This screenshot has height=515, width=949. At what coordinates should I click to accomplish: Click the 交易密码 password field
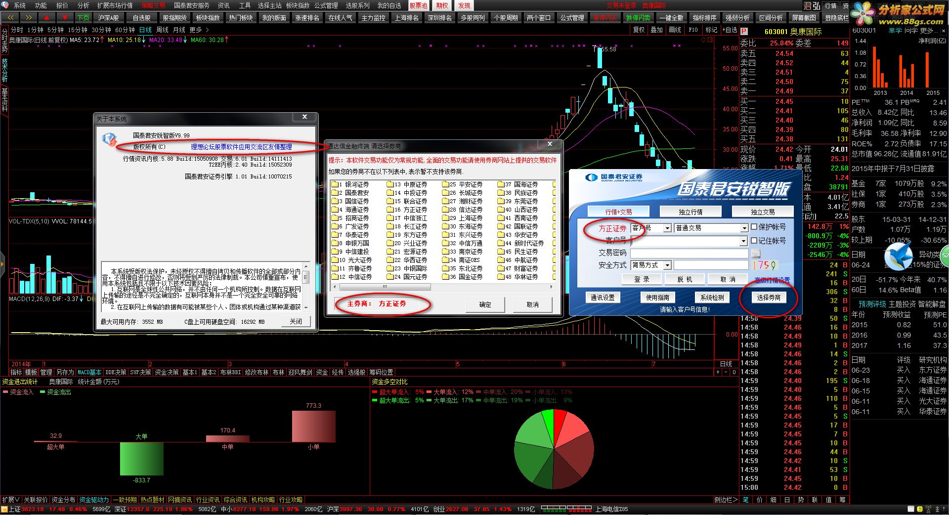(x=690, y=253)
